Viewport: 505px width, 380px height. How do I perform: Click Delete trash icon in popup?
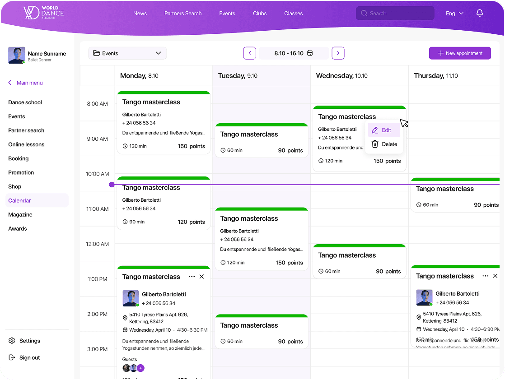pyautogui.click(x=375, y=144)
